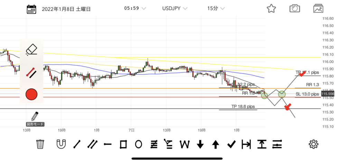Click the star favorite button
The image size is (354, 163).
point(271,9)
